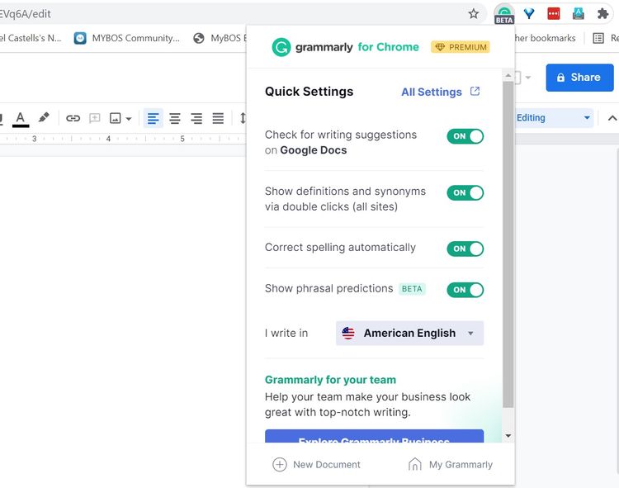Apply right text alignment

click(x=196, y=118)
